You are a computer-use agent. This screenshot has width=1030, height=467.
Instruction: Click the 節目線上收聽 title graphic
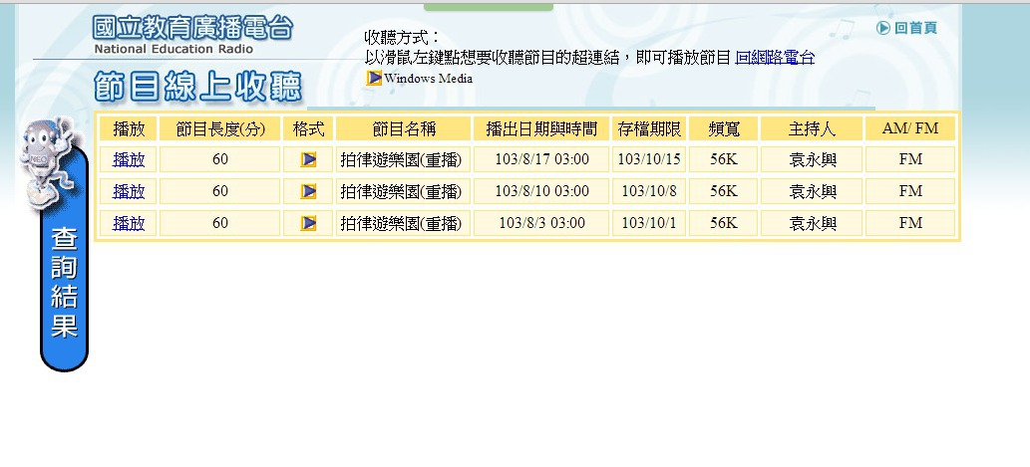click(197, 88)
